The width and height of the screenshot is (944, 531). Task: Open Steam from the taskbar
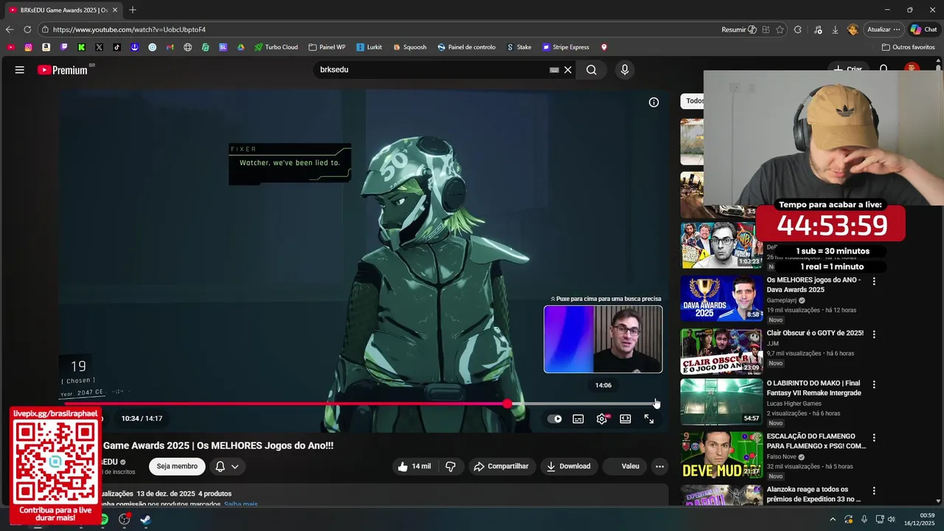tap(145, 519)
